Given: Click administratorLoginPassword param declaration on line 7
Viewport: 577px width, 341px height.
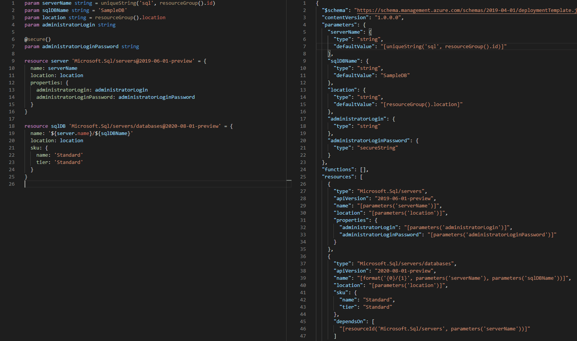Looking at the screenshot, I should (x=80, y=47).
